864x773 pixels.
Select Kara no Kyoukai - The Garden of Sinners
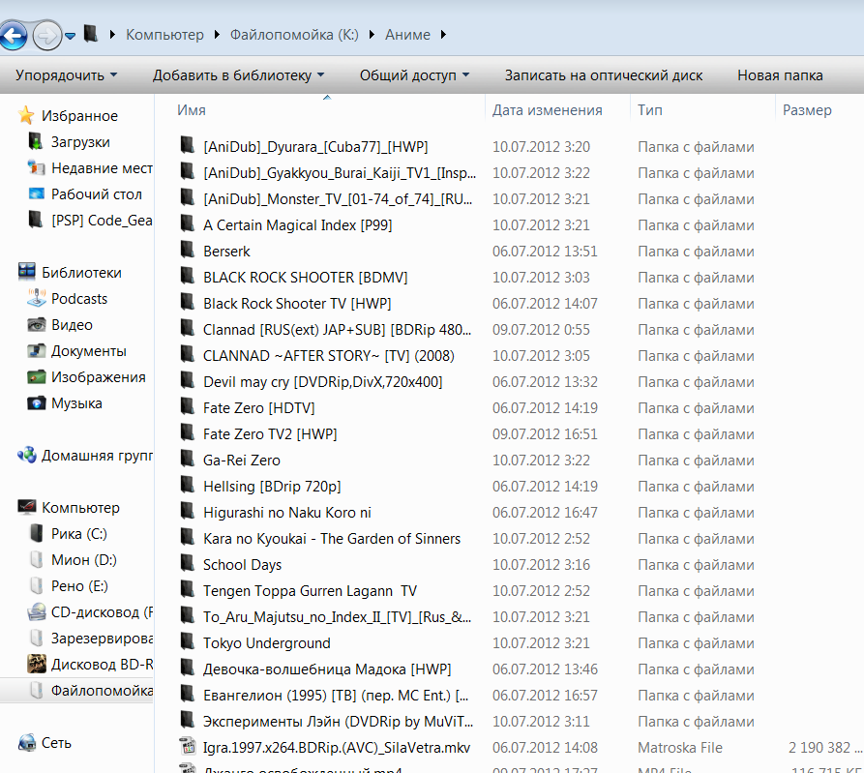(x=332, y=538)
